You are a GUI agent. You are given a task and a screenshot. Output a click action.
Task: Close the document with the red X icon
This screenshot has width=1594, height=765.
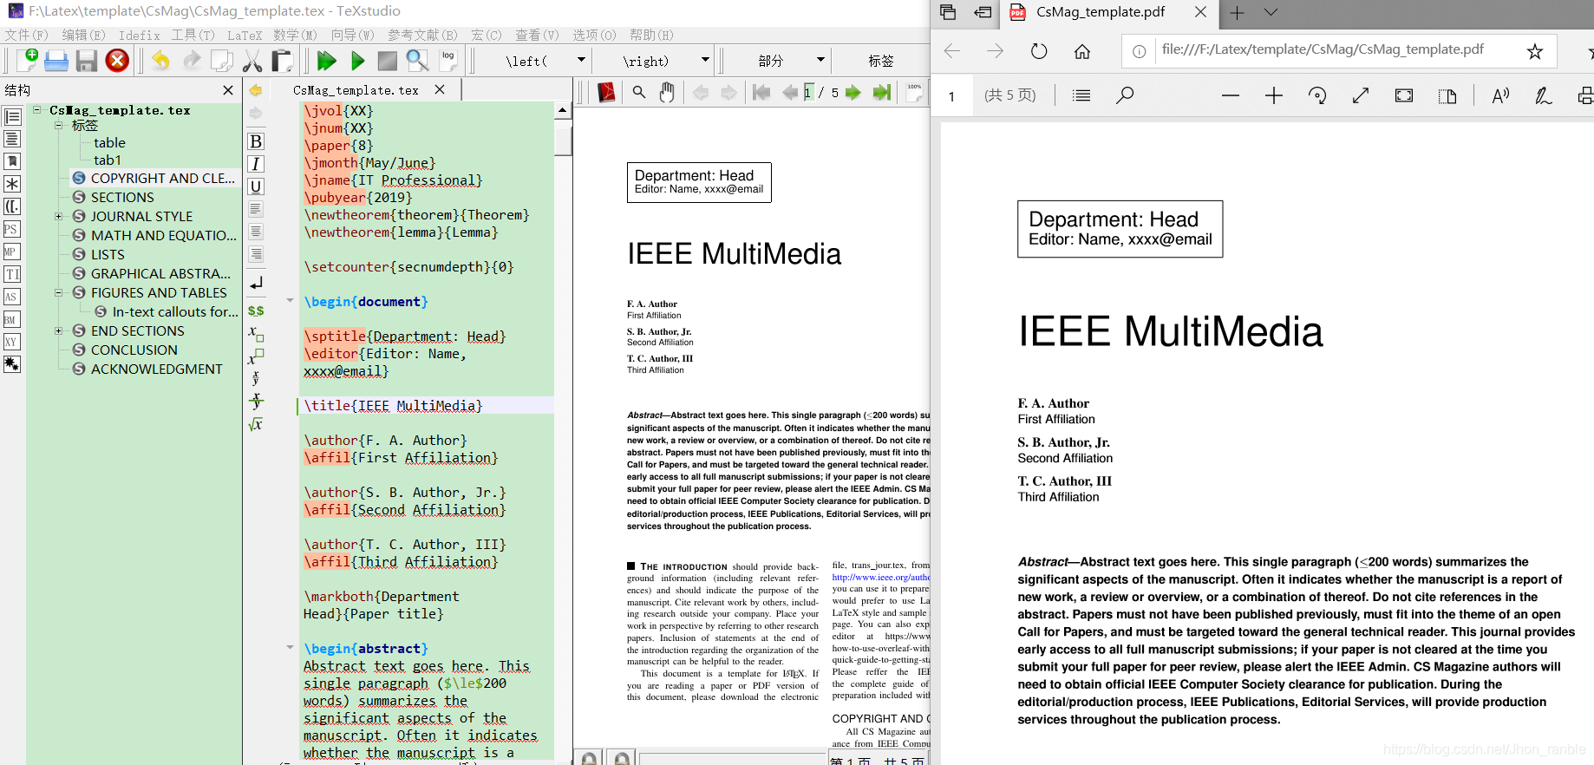(117, 60)
